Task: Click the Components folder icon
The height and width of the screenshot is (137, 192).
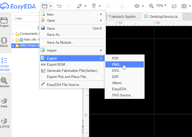Action: tap(17, 34)
